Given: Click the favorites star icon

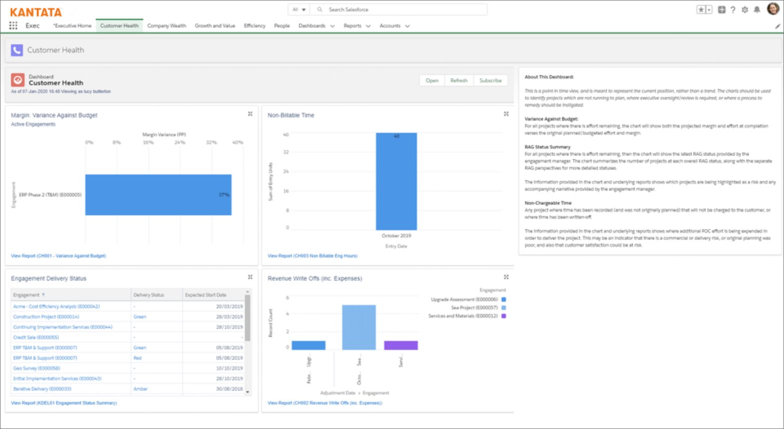Looking at the screenshot, I should coord(701,9).
